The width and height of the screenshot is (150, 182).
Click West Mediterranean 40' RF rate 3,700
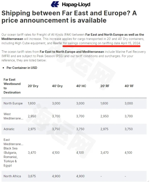129,116
